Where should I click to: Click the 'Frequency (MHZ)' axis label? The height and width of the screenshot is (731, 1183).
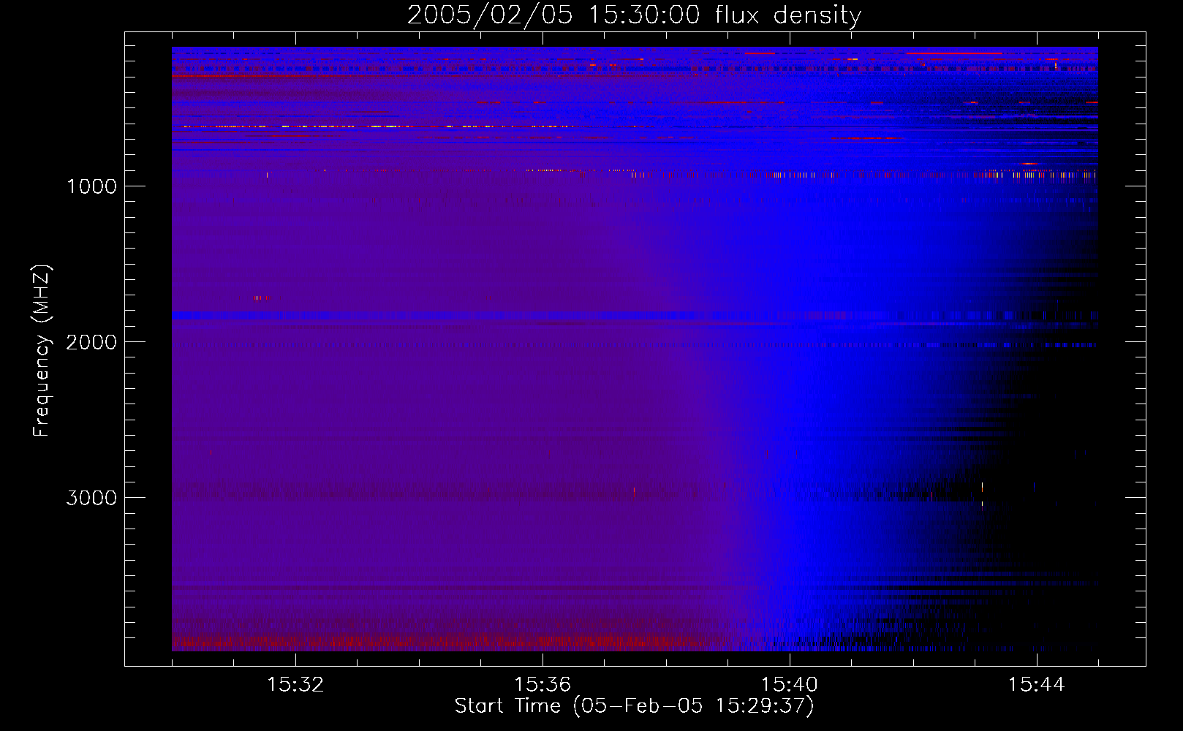(42, 351)
